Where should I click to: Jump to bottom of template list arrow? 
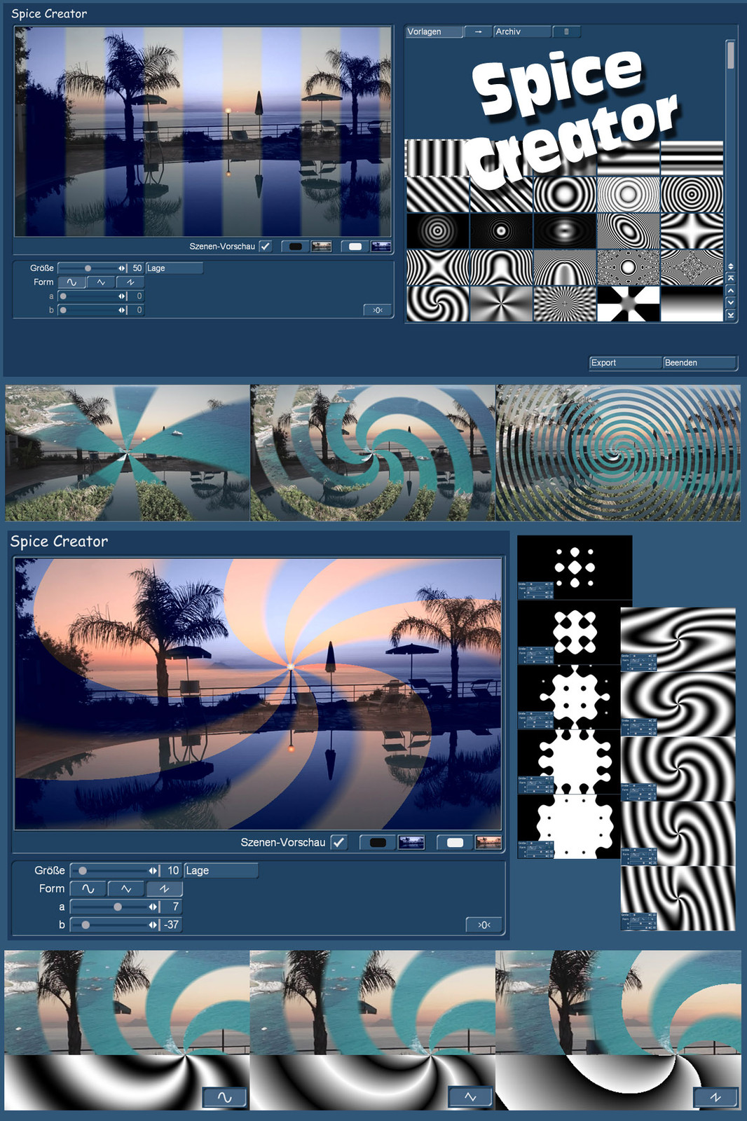(x=731, y=315)
